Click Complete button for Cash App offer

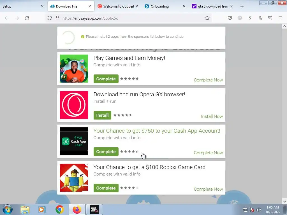(106, 151)
